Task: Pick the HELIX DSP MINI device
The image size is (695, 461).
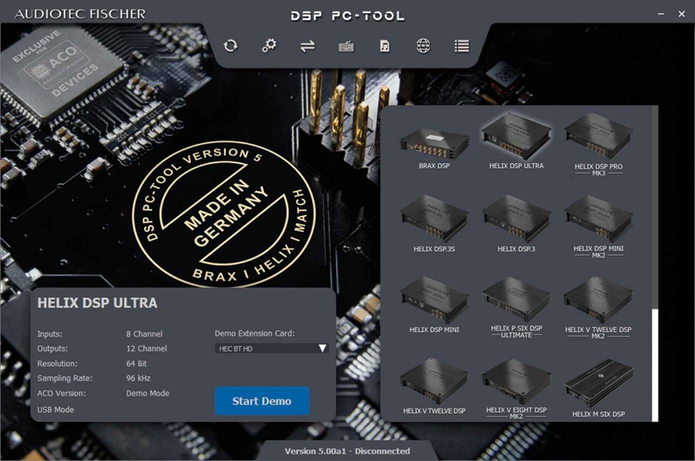Action: [434, 305]
